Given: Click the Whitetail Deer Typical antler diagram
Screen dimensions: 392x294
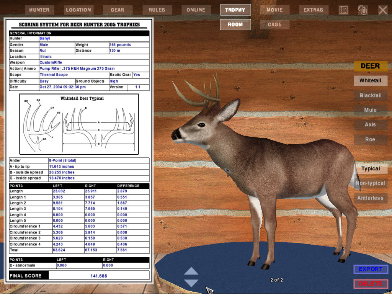Looking at the screenshot, I should [x=79, y=124].
